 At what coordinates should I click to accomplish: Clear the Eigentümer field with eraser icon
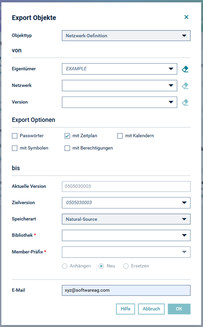[185, 69]
